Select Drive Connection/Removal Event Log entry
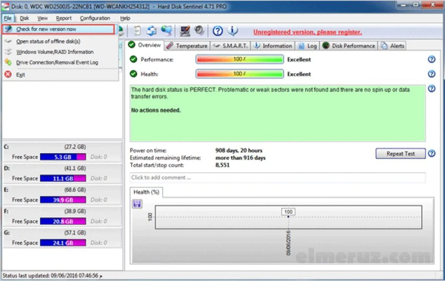 tap(57, 63)
